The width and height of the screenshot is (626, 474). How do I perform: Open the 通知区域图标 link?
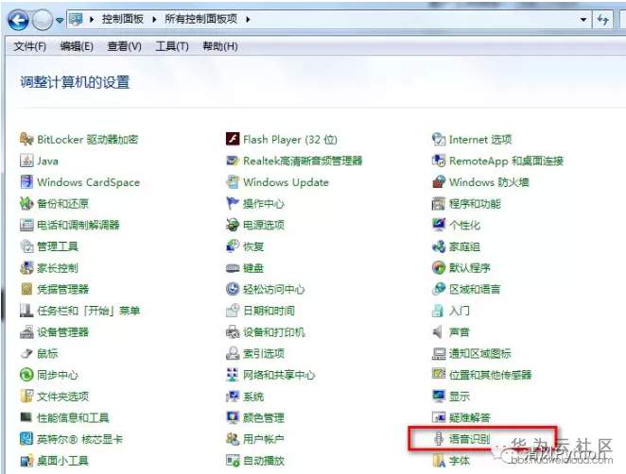pyautogui.click(x=479, y=353)
